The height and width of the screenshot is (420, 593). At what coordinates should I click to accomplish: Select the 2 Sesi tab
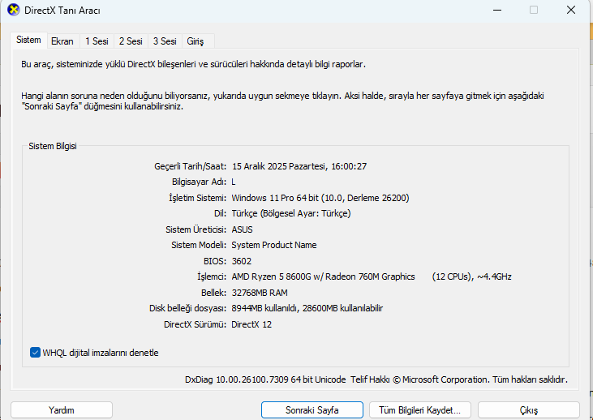pos(130,41)
